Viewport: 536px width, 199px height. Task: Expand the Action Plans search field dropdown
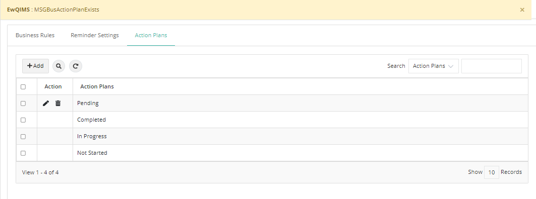coord(434,66)
